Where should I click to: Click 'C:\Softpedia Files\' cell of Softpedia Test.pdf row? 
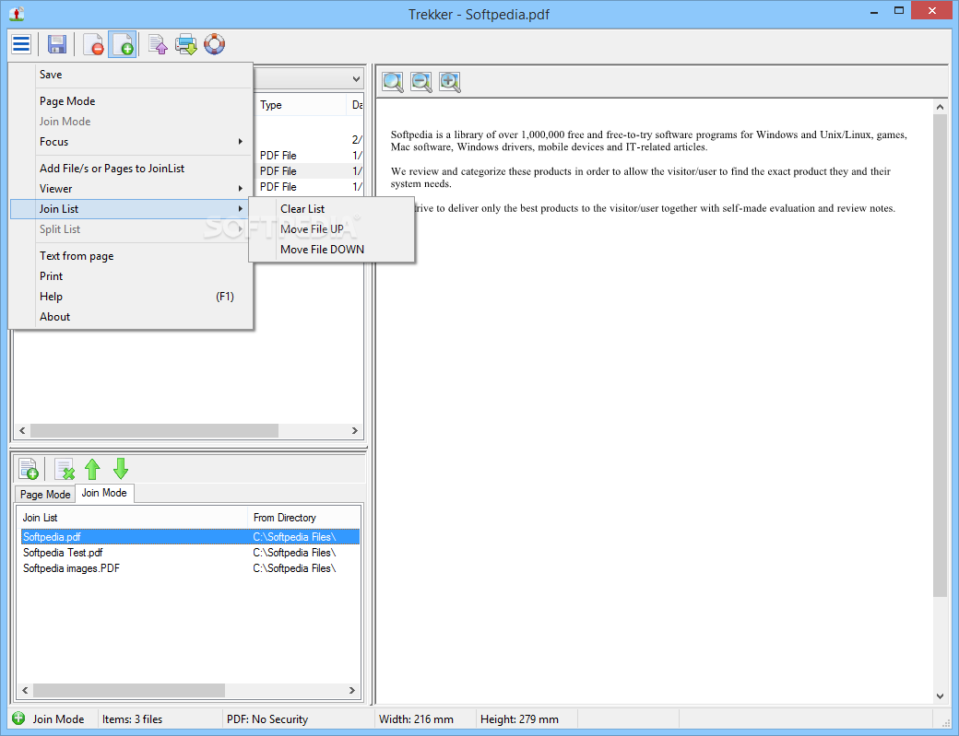pyautogui.click(x=294, y=552)
